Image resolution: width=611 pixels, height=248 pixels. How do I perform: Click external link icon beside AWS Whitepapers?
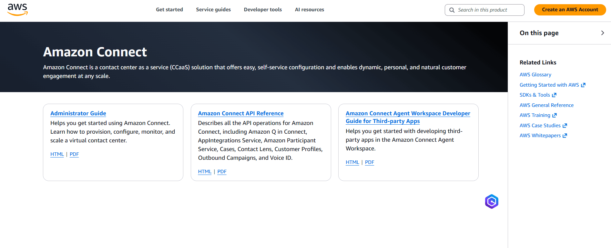[x=565, y=136]
